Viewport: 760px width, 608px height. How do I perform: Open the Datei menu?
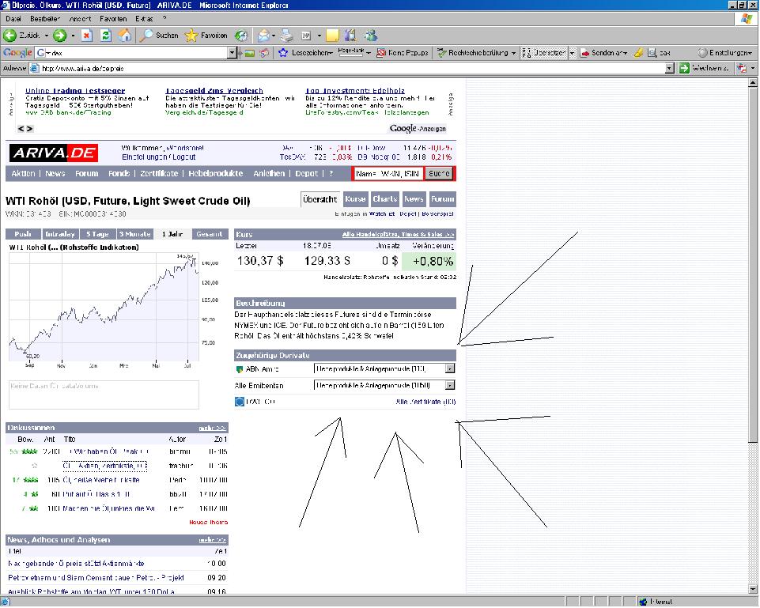coord(13,19)
